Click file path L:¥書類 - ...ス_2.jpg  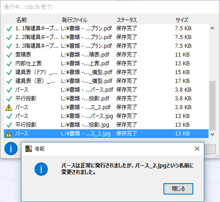point(86,134)
